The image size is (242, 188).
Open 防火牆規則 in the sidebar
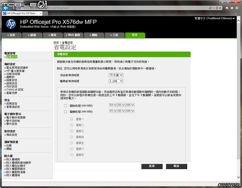pyautogui.click(x=13, y=160)
